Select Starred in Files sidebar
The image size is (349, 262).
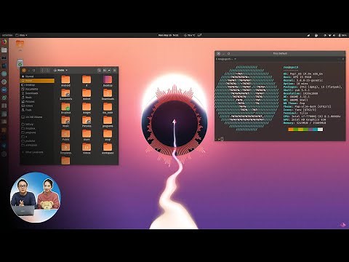37,76
